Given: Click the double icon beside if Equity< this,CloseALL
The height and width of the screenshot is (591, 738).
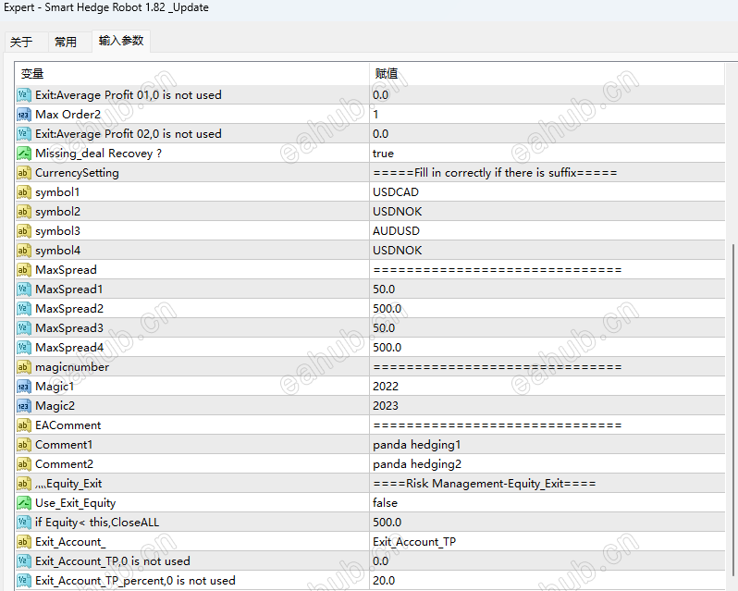Looking at the screenshot, I should [24, 522].
